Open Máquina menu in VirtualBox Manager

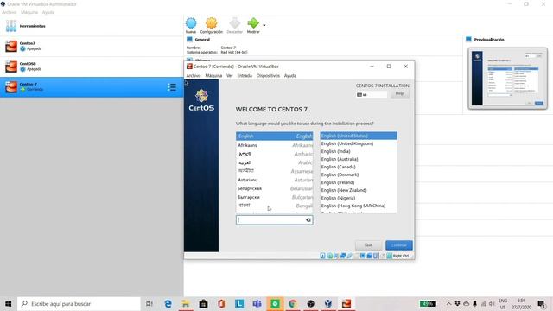(x=29, y=12)
